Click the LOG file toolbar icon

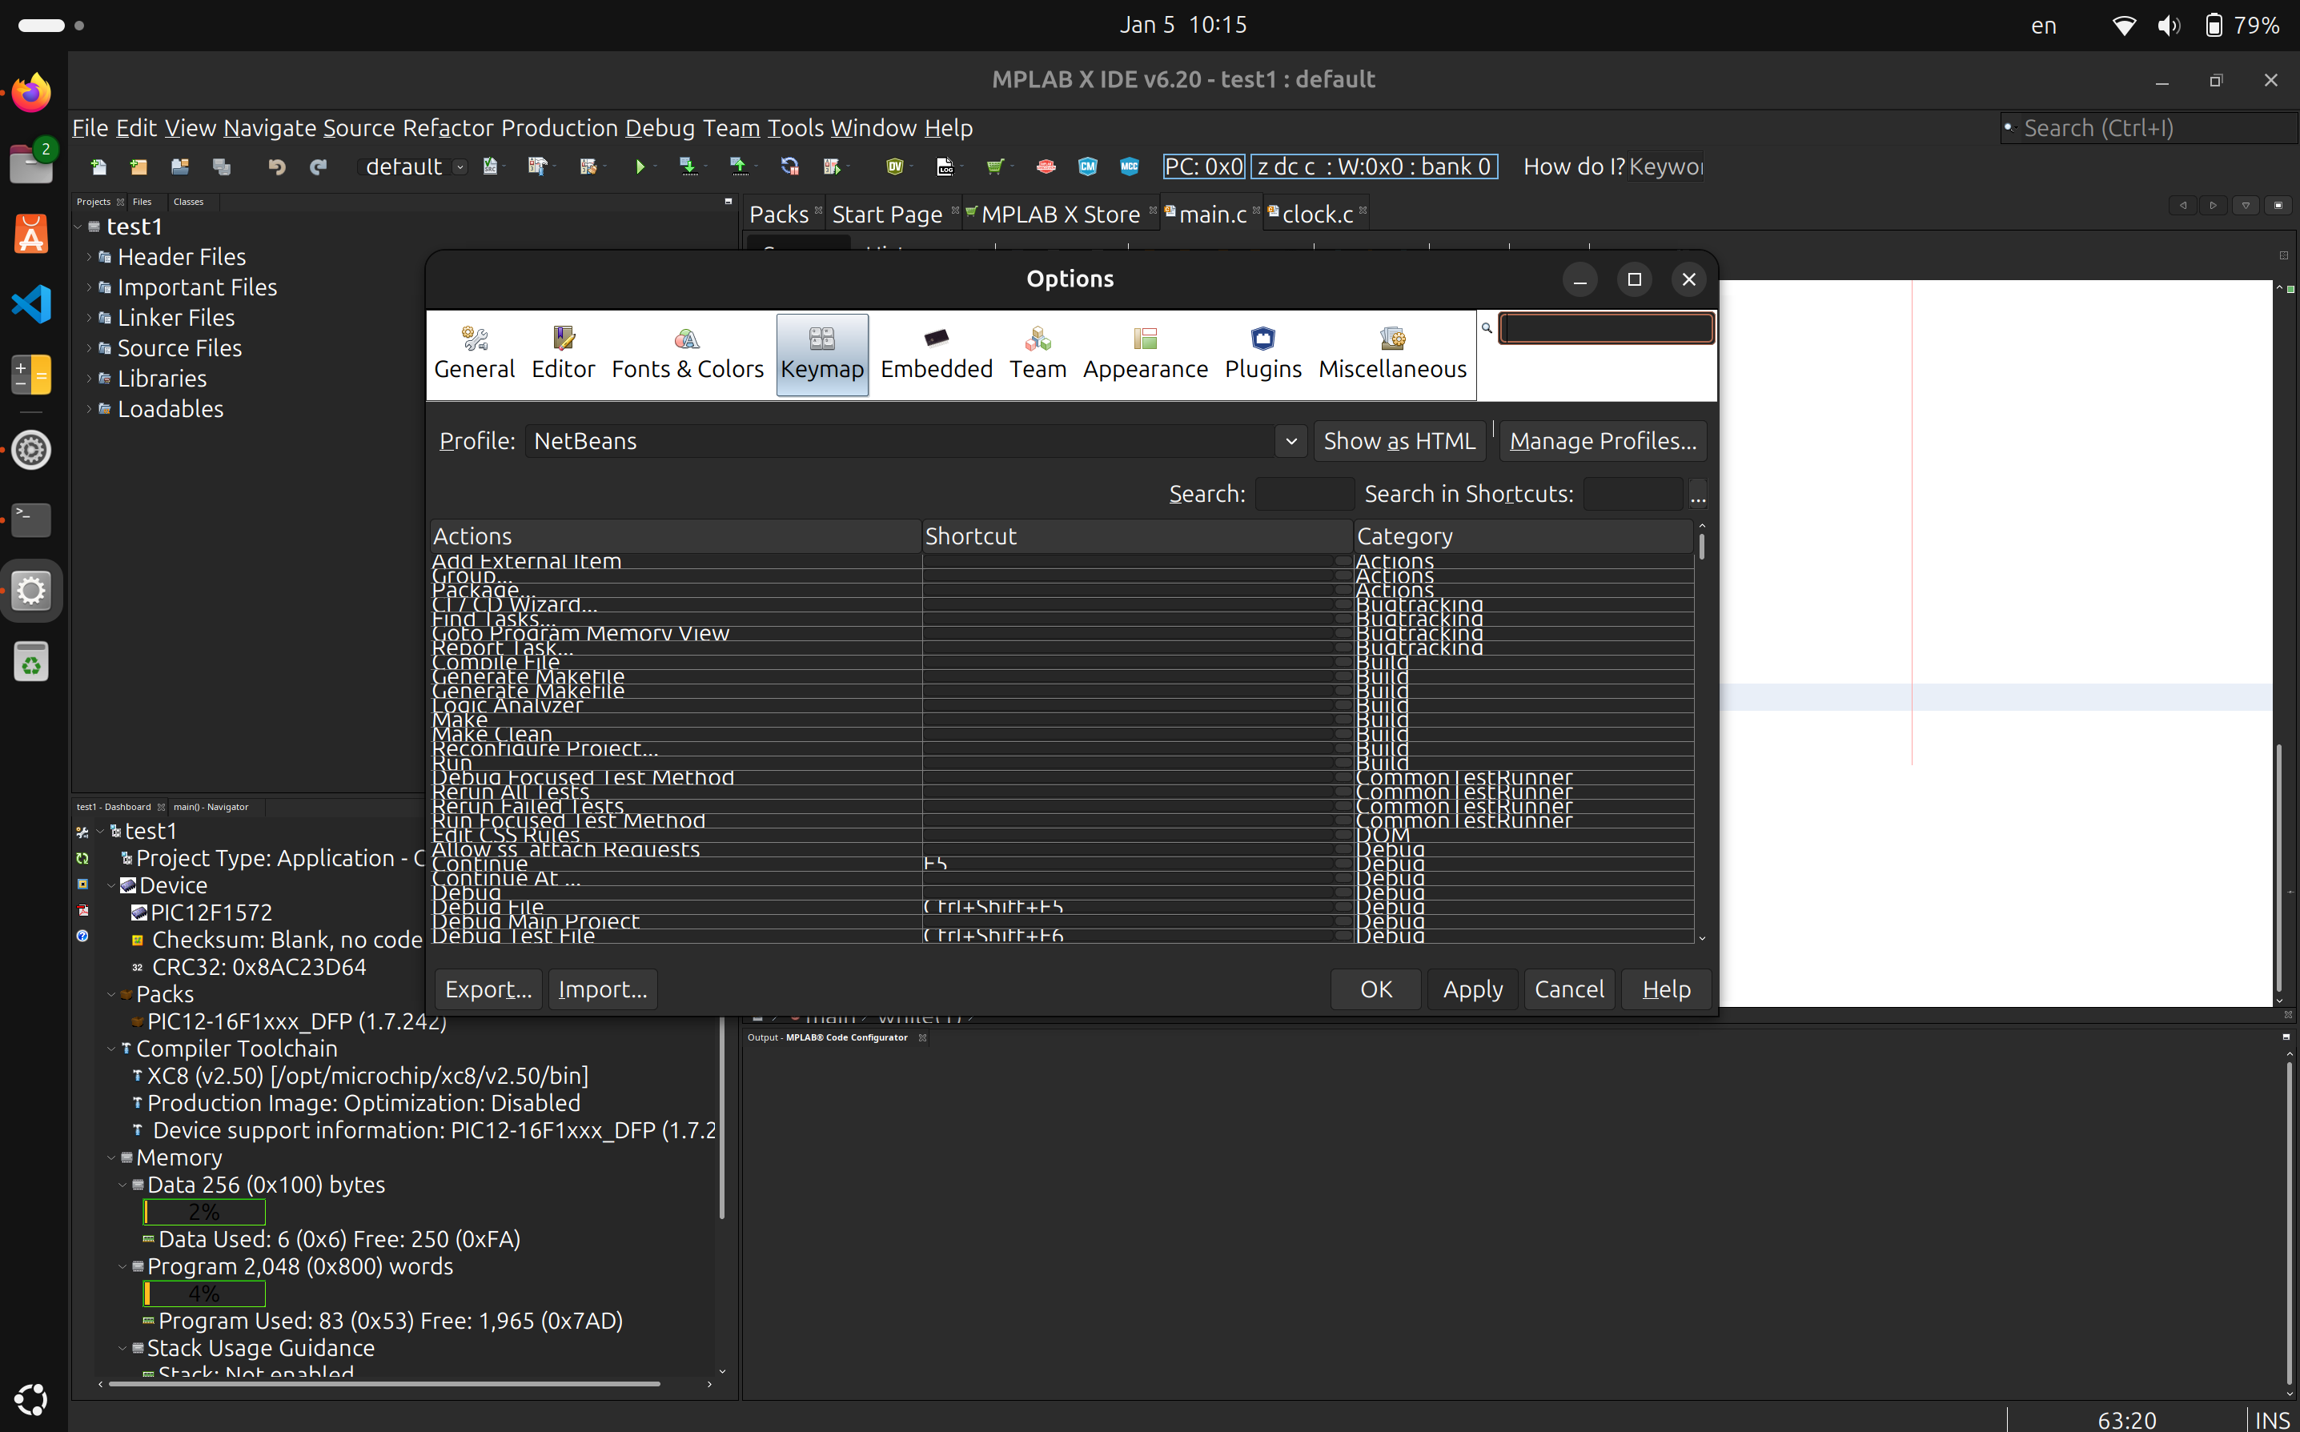coord(945,166)
